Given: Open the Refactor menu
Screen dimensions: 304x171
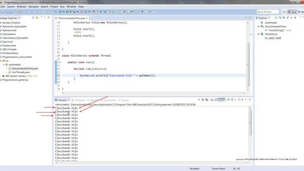Looking at the screenshot, I should pos(21,6).
